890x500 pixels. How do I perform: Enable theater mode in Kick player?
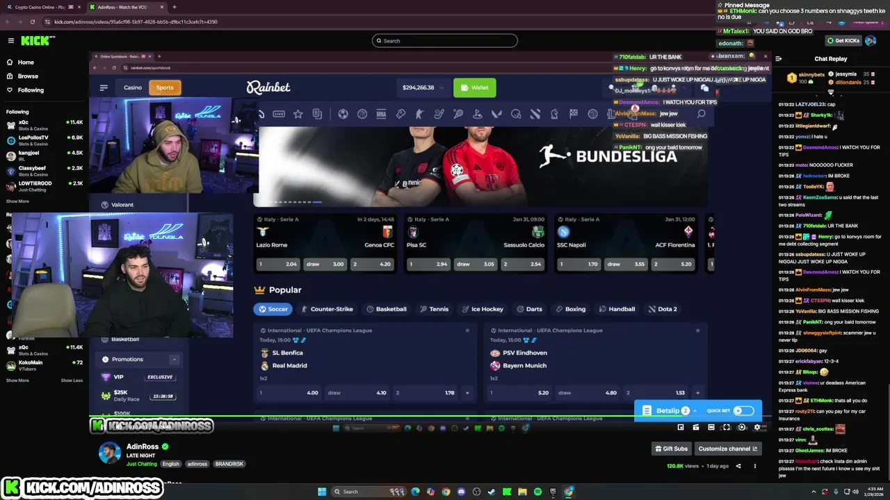[x=711, y=428]
